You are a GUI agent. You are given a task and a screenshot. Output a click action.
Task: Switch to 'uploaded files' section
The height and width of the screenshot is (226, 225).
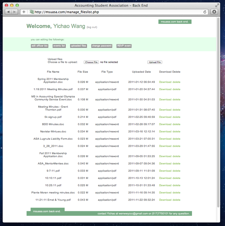pyautogui.click(x=78, y=46)
